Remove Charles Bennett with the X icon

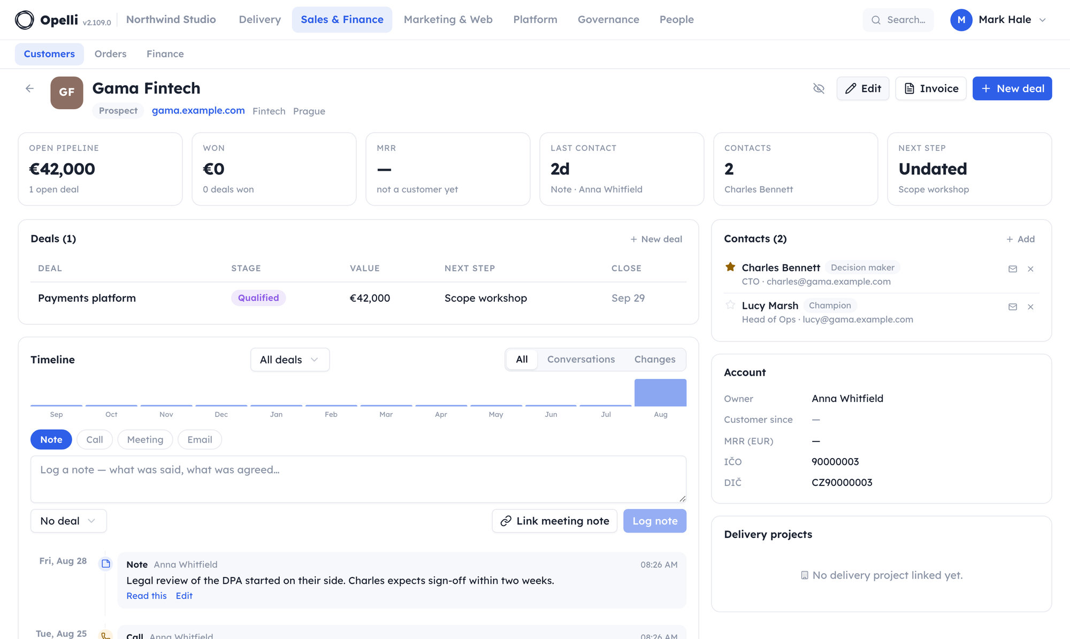(1030, 269)
